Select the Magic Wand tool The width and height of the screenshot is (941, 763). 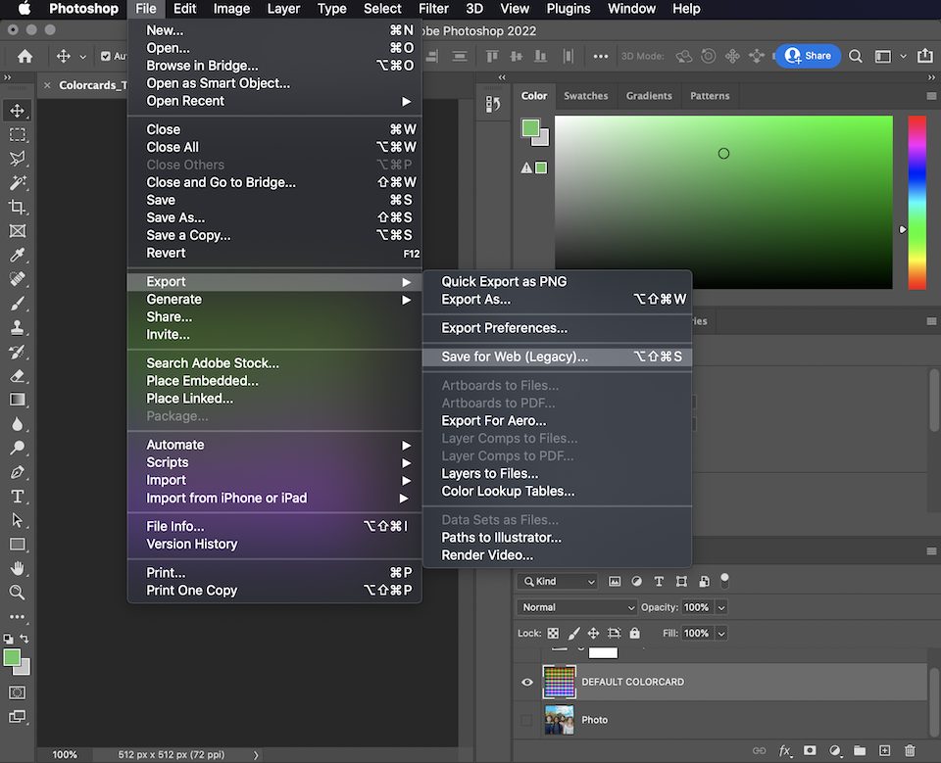pos(17,182)
